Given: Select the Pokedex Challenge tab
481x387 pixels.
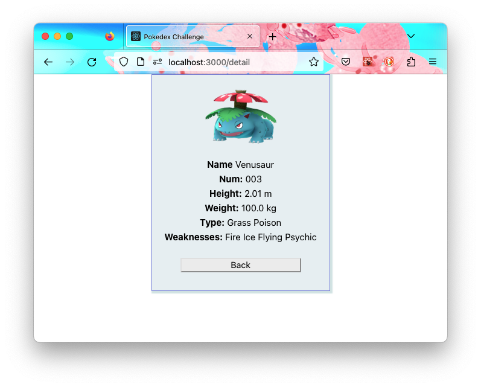Looking at the screenshot, I should tap(193, 36).
